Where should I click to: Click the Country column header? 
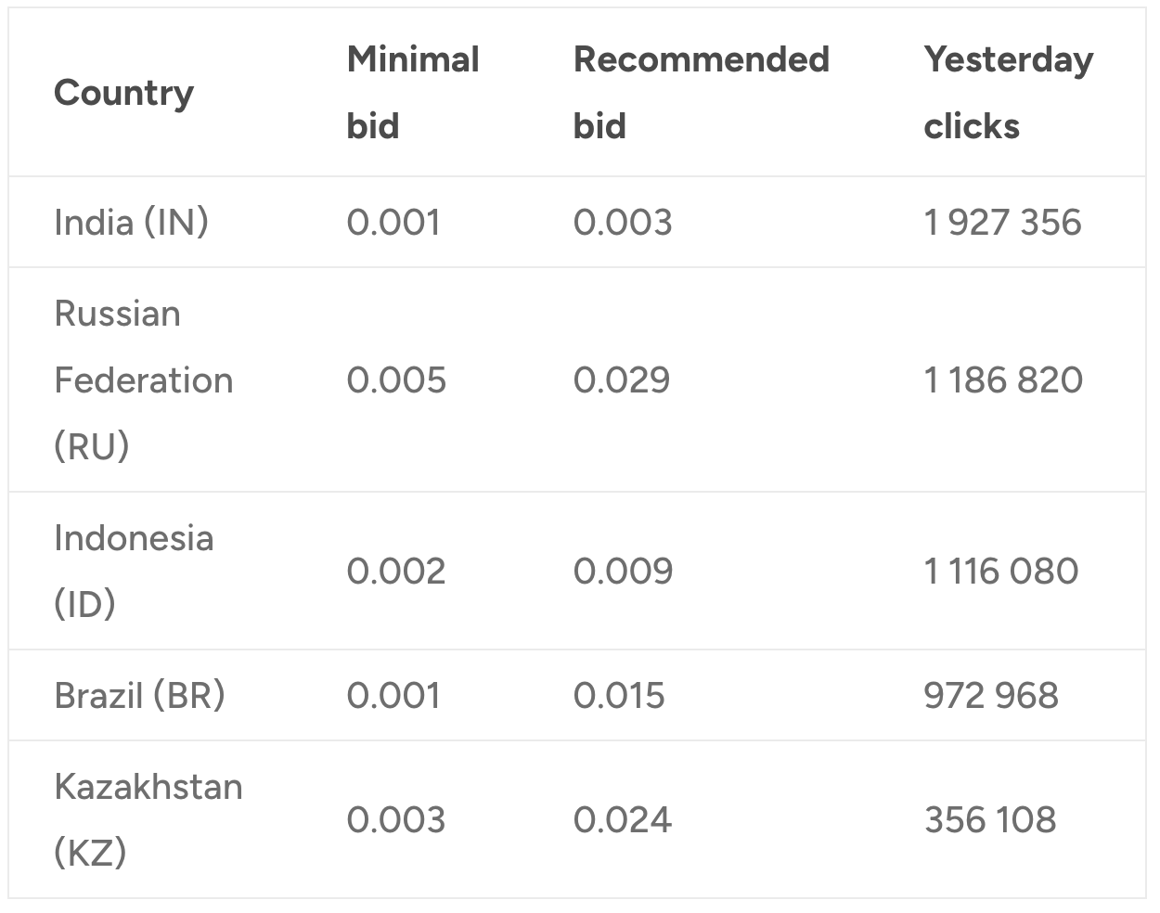click(124, 93)
